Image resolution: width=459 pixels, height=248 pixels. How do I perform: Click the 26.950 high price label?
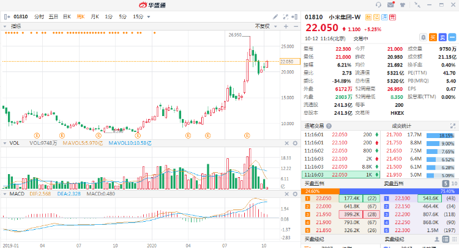coord(235,35)
